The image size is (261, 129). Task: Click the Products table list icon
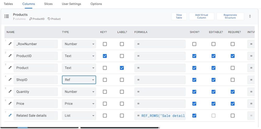tap(7, 16)
